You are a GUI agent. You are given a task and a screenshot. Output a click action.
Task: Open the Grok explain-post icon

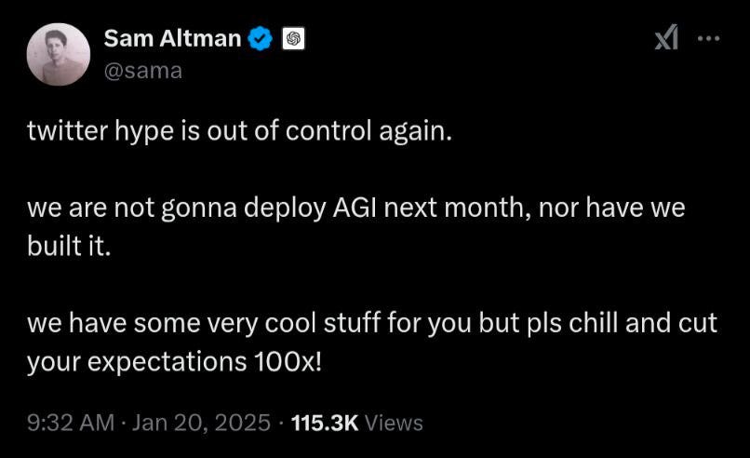pos(667,37)
